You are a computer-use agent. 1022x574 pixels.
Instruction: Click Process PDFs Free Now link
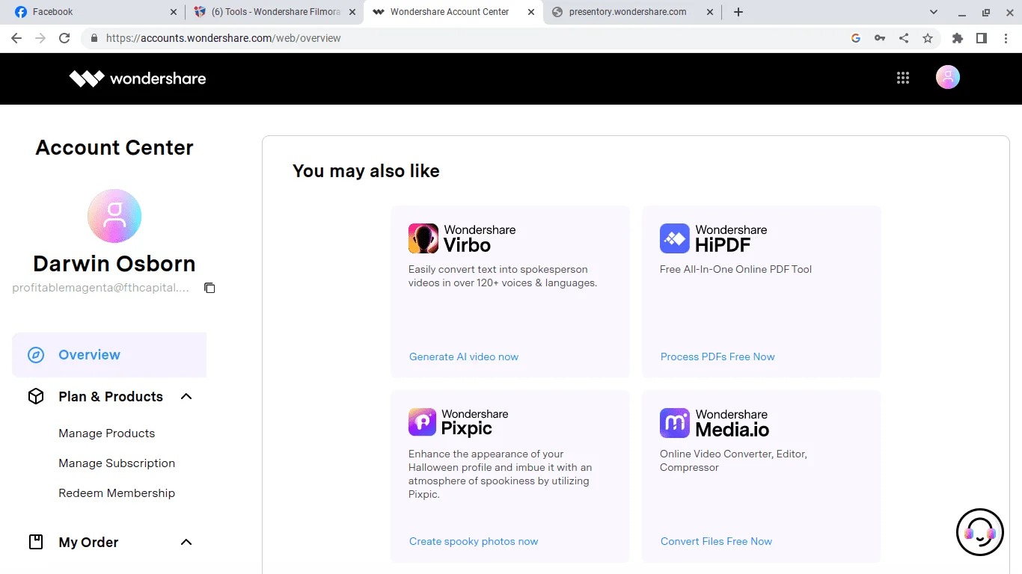717,357
